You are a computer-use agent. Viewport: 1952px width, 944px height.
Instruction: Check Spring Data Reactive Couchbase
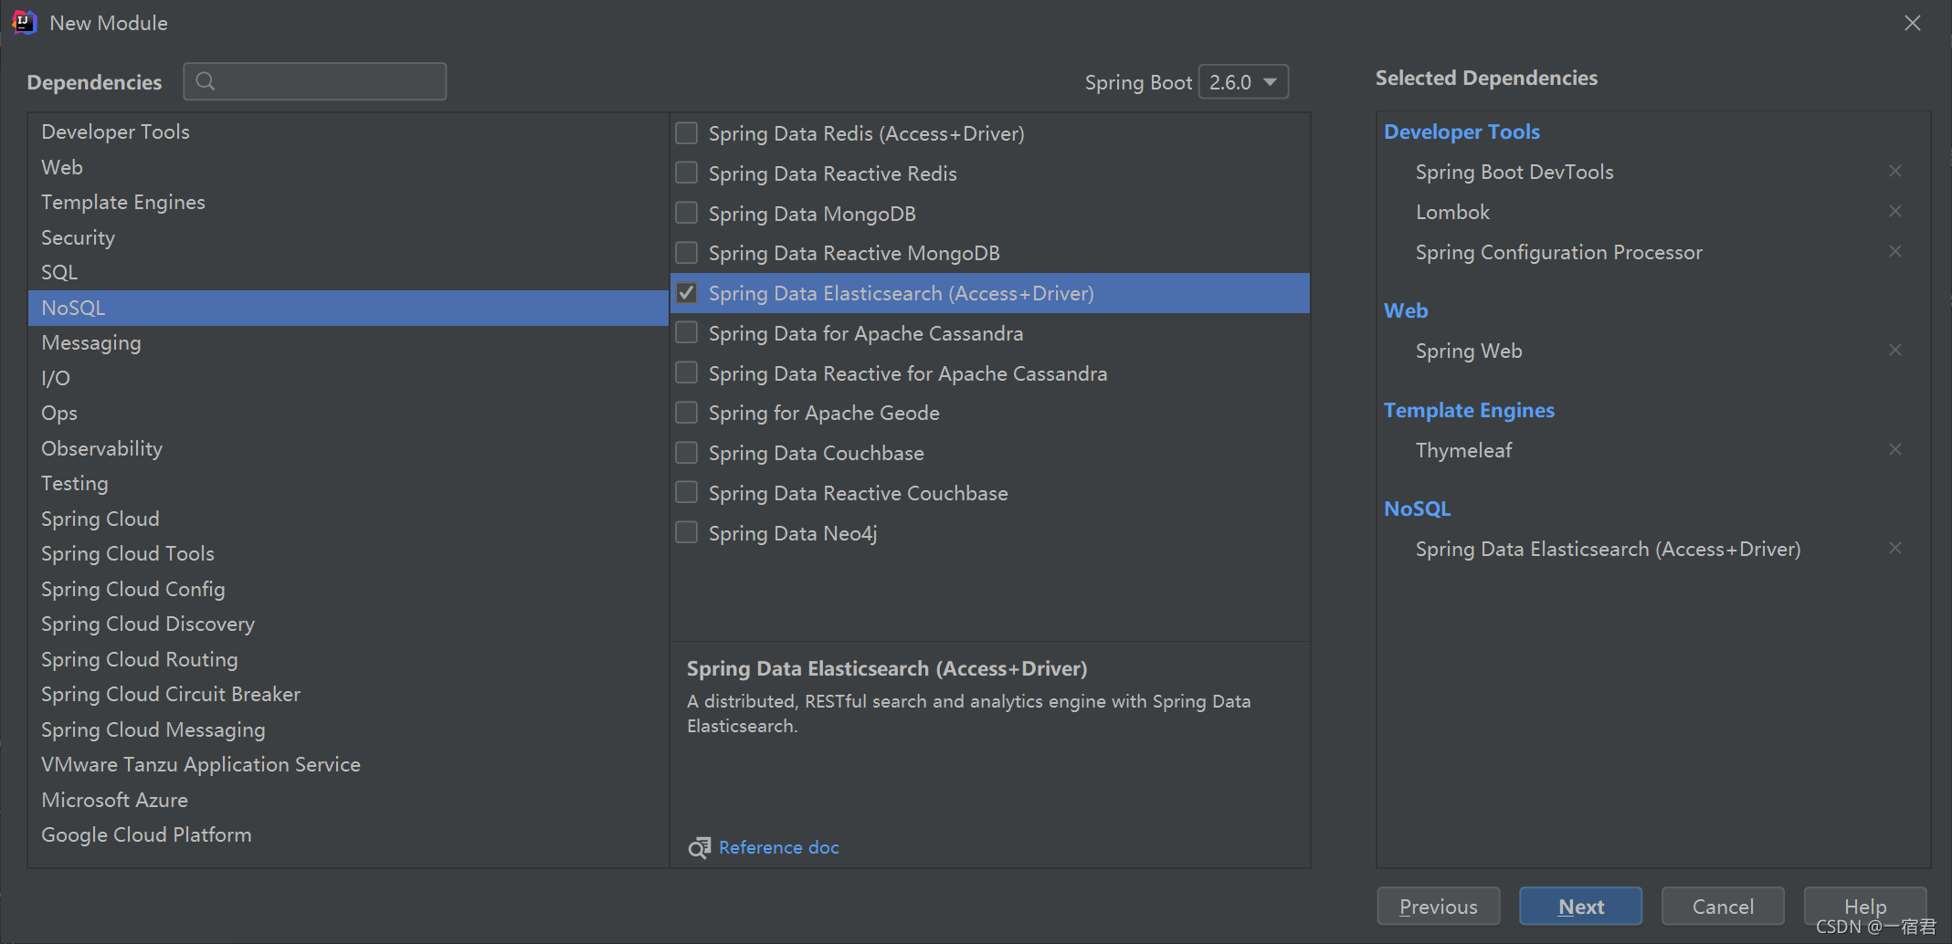pos(686,493)
